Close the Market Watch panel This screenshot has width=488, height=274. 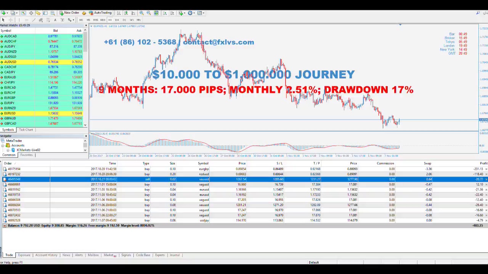click(x=86, y=25)
